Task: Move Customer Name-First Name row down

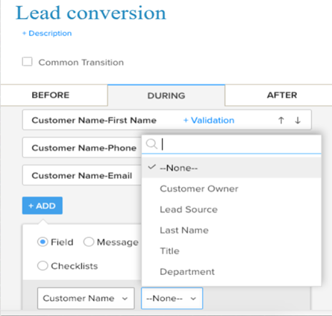Action: point(298,120)
